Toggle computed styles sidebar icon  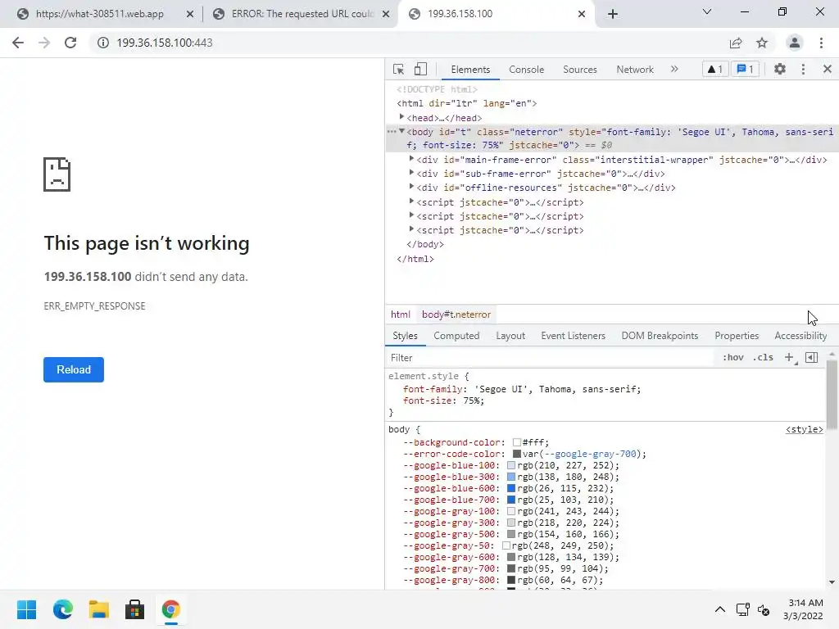click(x=811, y=358)
